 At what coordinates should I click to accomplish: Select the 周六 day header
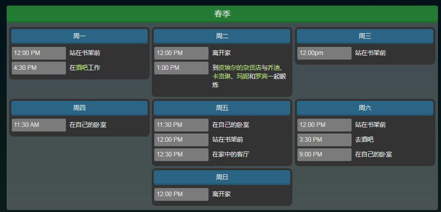tap(364, 108)
